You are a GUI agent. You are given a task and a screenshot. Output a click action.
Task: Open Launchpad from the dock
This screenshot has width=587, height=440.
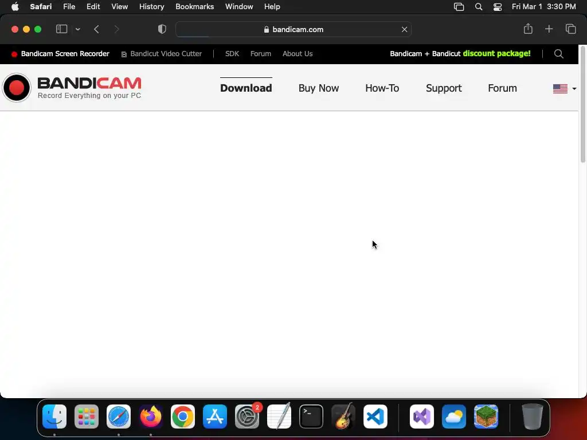pyautogui.click(x=87, y=417)
